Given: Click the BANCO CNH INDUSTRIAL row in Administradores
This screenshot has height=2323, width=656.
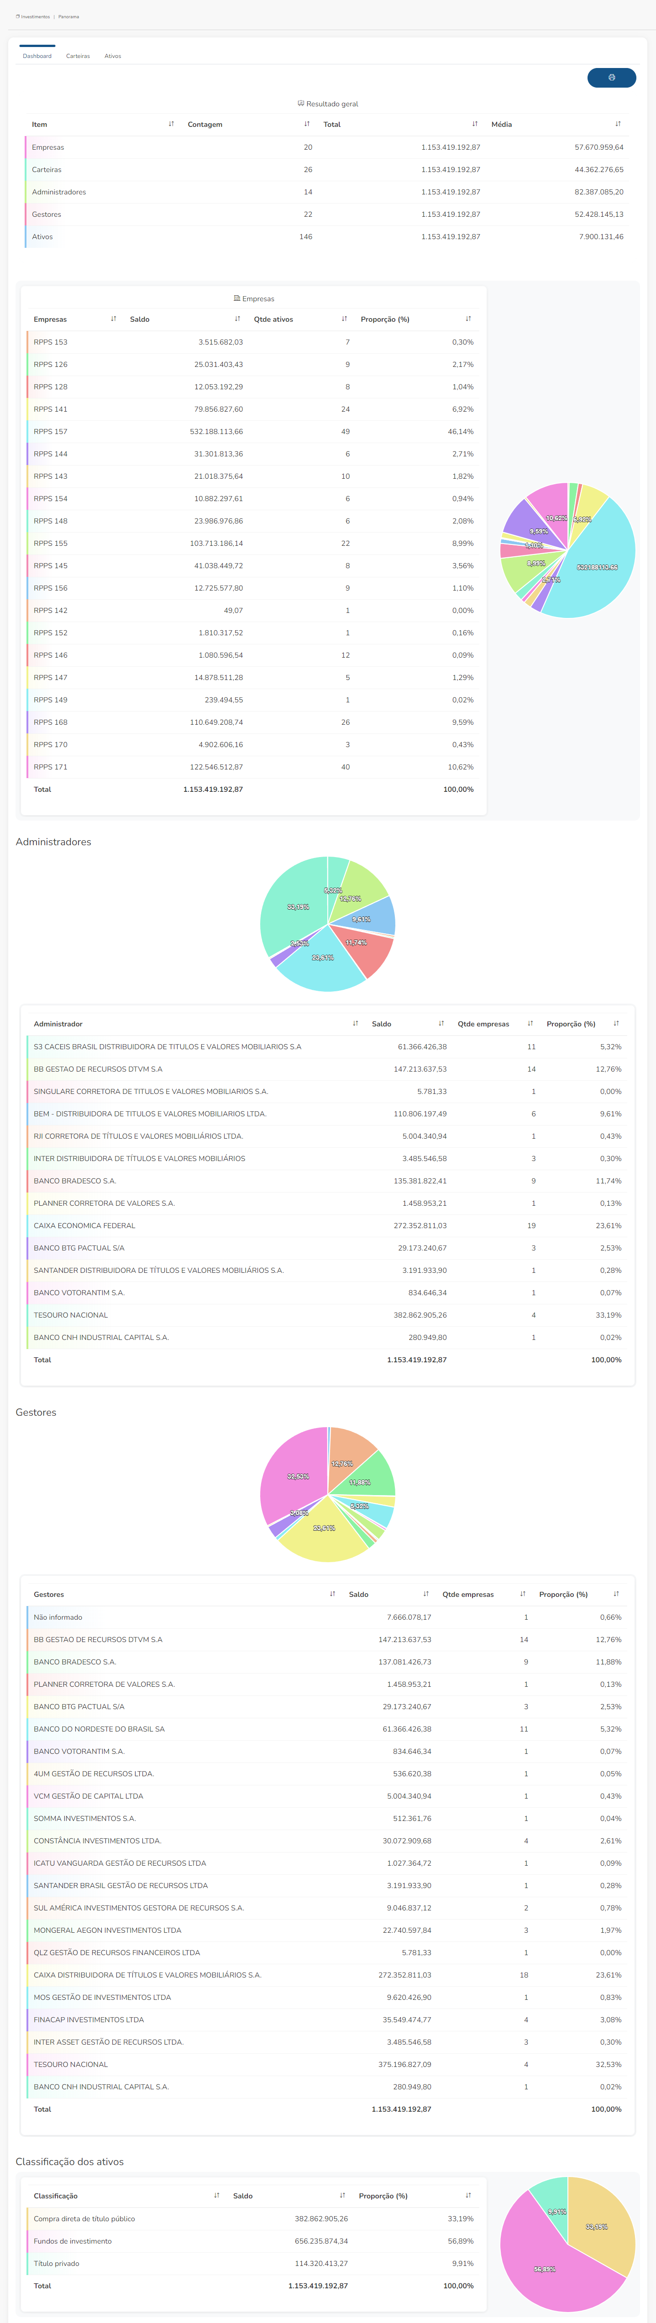Looking at the screenshot, I should 327,1337.
